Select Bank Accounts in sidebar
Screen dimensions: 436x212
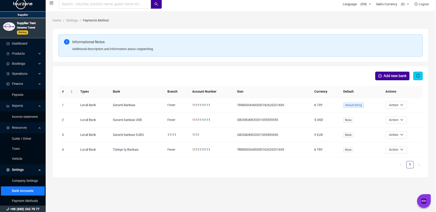pyautogui.click(x=23, y=191)
